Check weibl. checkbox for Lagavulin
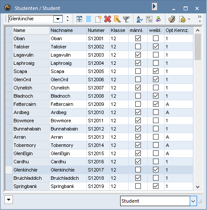The height and width of the screenshot is (210, 207). 156,55
